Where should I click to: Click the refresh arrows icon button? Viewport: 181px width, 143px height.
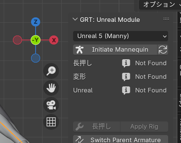point(163,50)
